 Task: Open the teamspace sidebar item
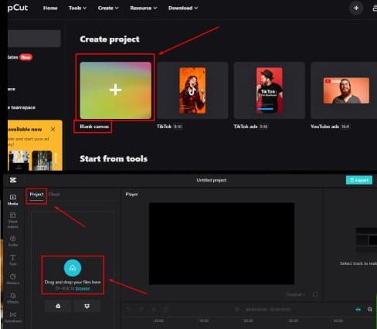22,107
